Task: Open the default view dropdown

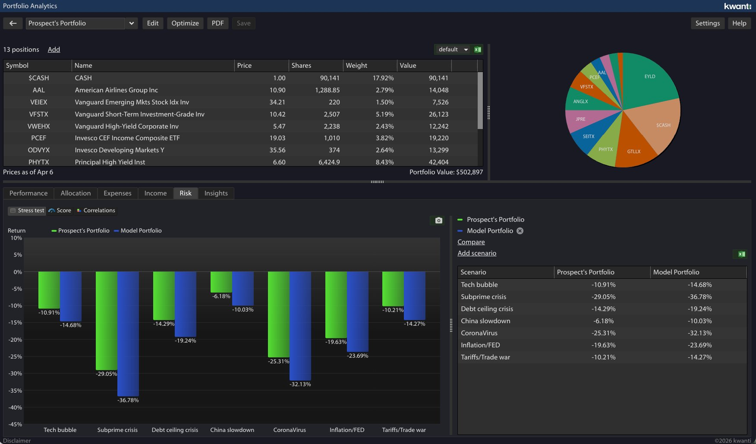Action: (x=453, y=50)
